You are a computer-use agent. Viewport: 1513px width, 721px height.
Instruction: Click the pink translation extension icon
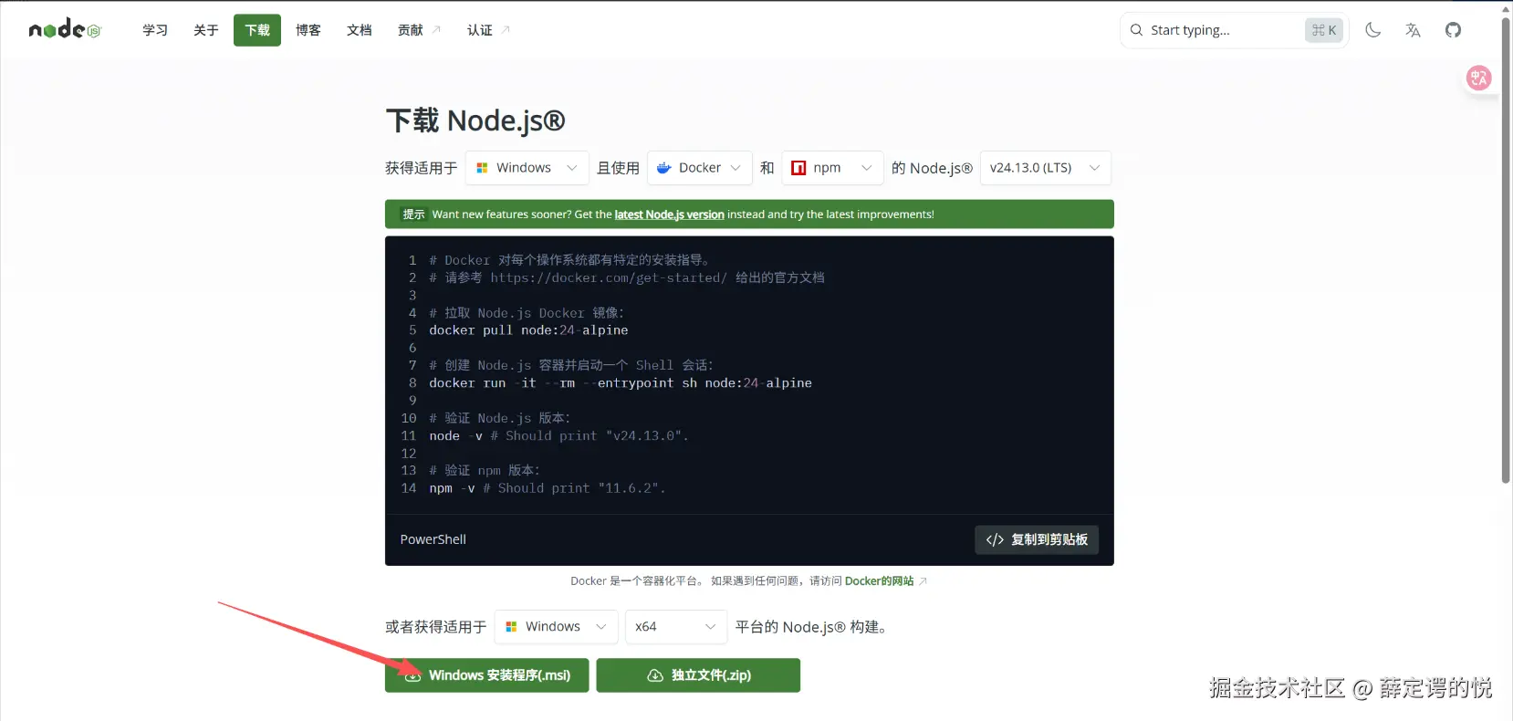pos(1478,78)
